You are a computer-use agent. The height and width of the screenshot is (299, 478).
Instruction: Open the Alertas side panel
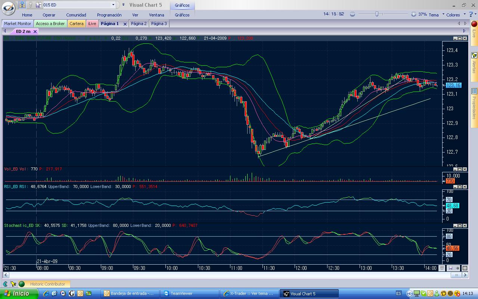click(x=474, y=63)
